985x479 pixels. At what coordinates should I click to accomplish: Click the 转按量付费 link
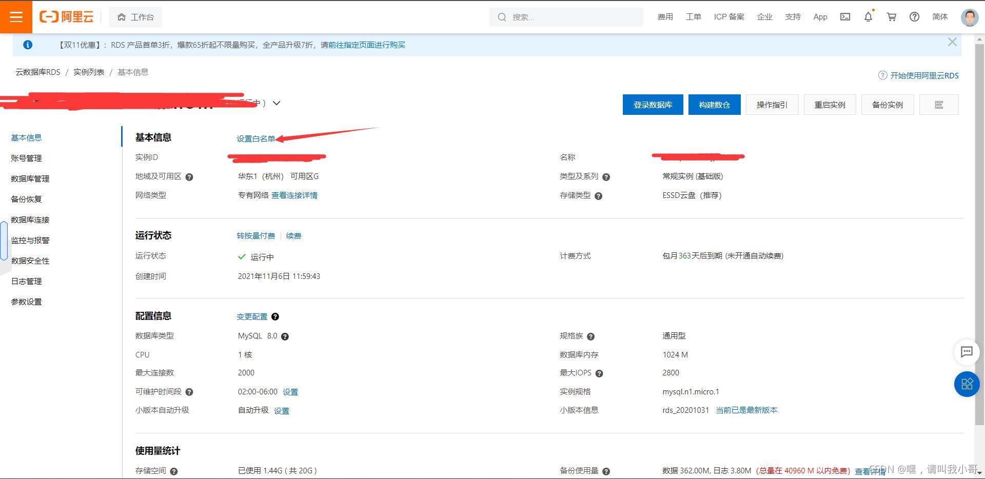[x=256, y=236]
